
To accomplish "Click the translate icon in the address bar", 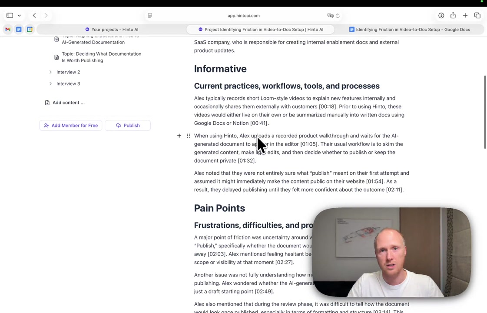I will 330,16.
